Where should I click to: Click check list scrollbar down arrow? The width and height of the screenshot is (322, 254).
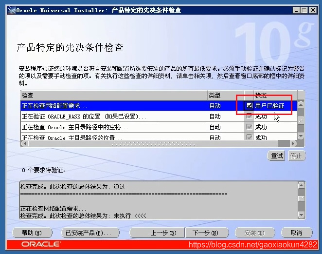[x=301, y=136]
